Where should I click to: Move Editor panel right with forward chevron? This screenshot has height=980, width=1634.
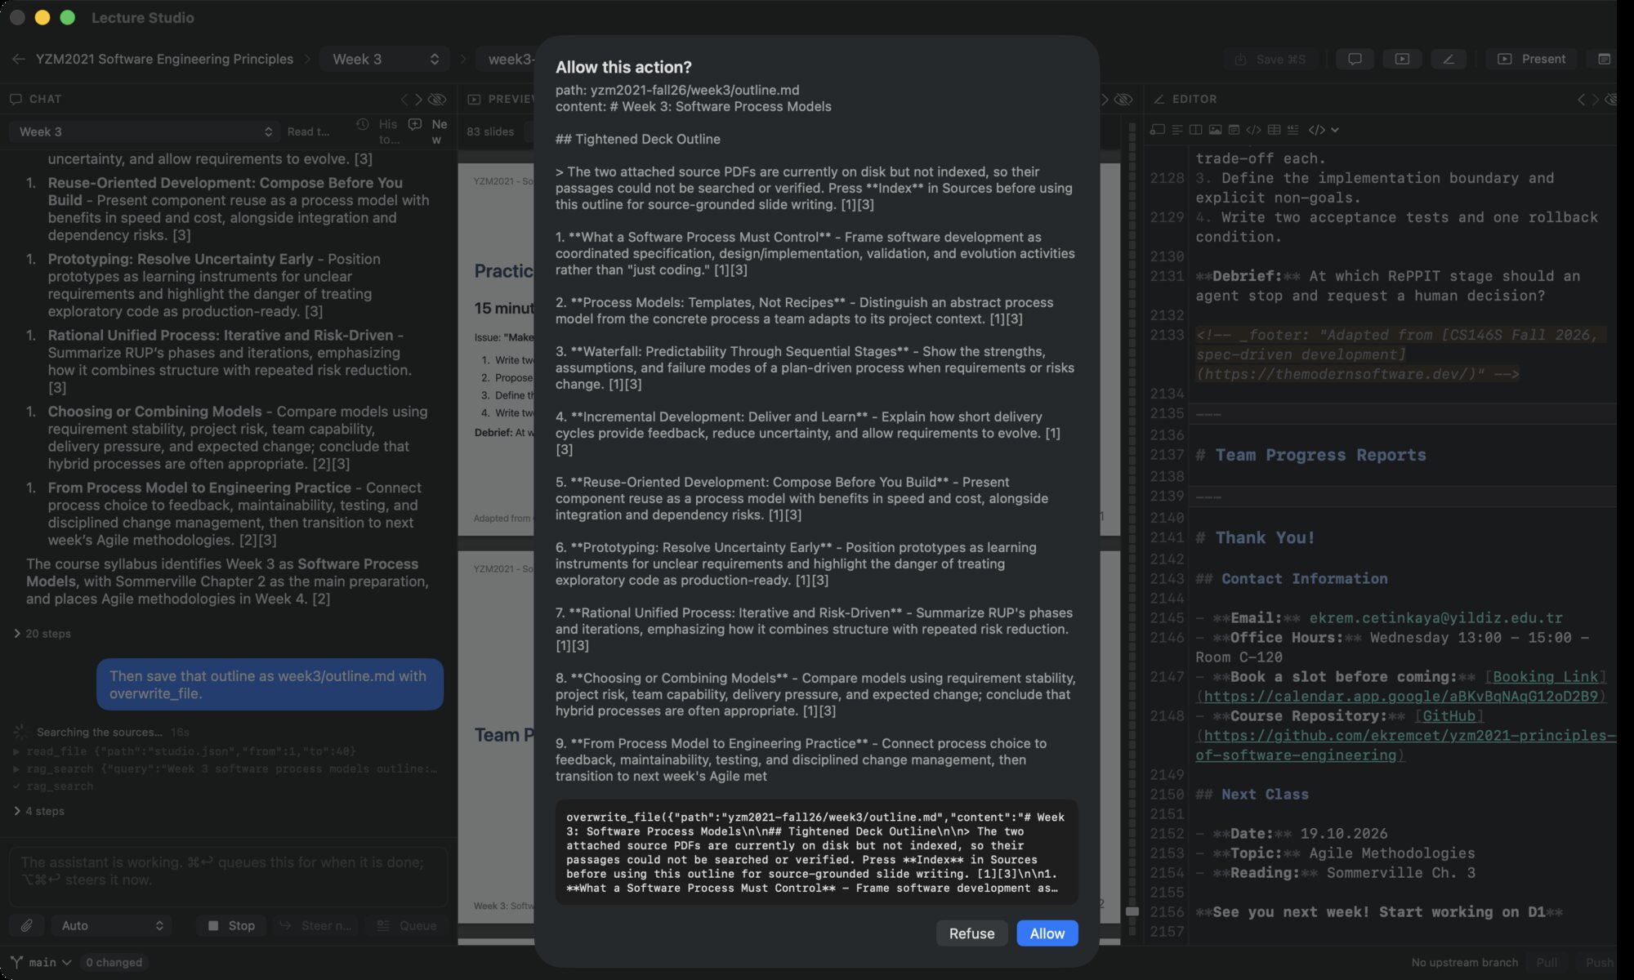tap(1596, 99)
